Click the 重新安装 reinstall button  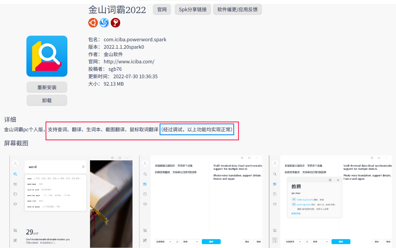(47, 87)
